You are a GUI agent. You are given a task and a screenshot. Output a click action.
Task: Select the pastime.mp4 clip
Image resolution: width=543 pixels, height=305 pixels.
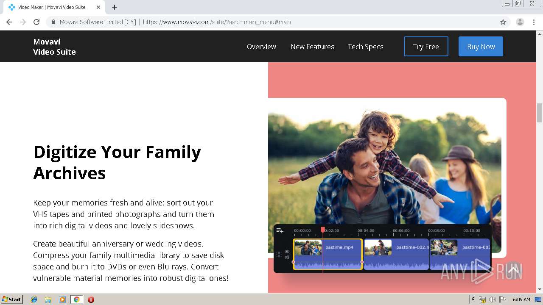[x=327, y=254]
